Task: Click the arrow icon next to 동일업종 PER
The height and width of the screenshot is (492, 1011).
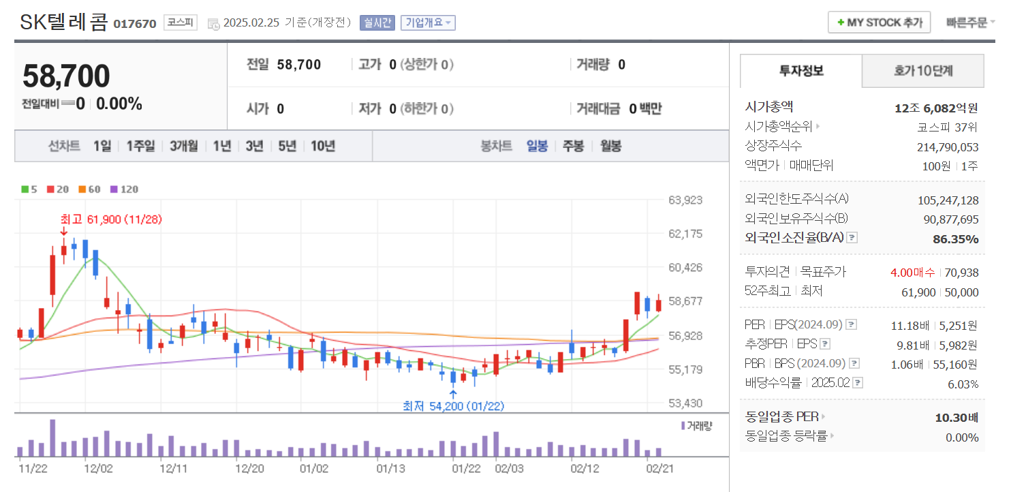Action: pyautogui.click(x=824, y=418)
